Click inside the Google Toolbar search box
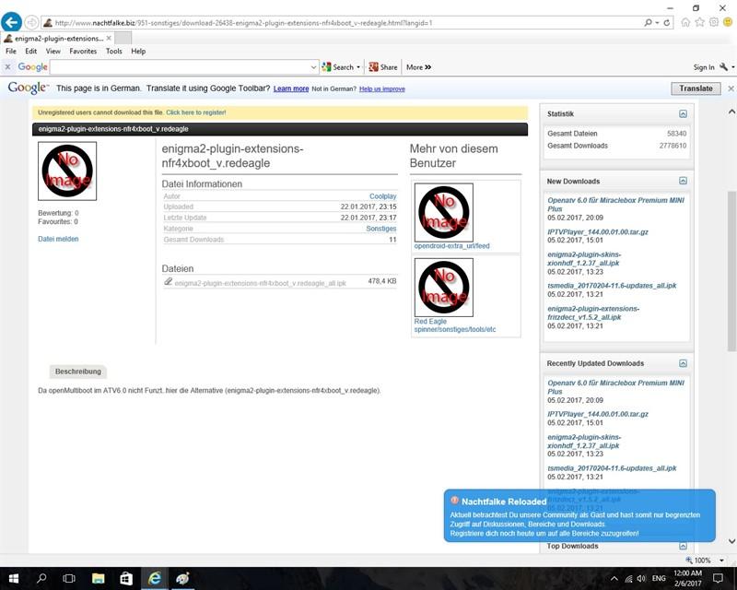Screen dimensions: 737x590 (181, 67)
